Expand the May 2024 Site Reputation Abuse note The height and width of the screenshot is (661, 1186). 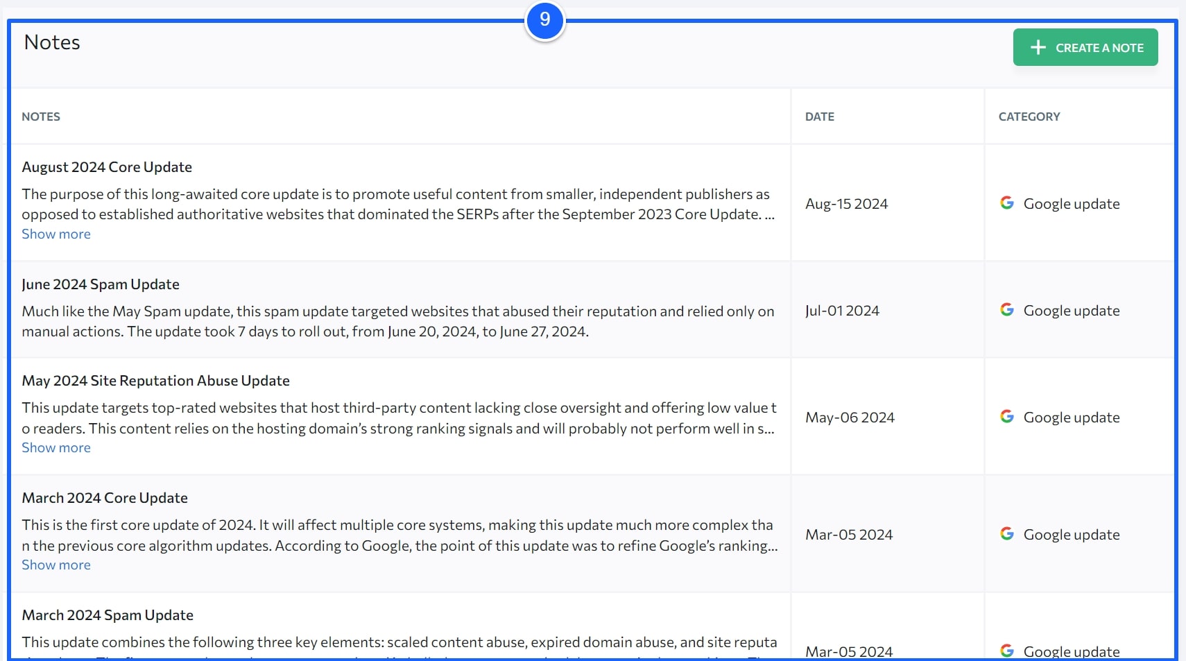click(x=56, y=447)
